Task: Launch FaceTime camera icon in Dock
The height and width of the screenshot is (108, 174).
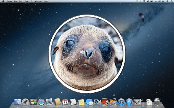Action: click(x=97, y=102)
